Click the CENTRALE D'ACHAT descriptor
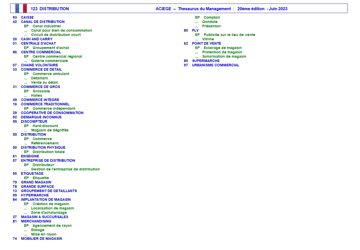 tap(38, 43)
